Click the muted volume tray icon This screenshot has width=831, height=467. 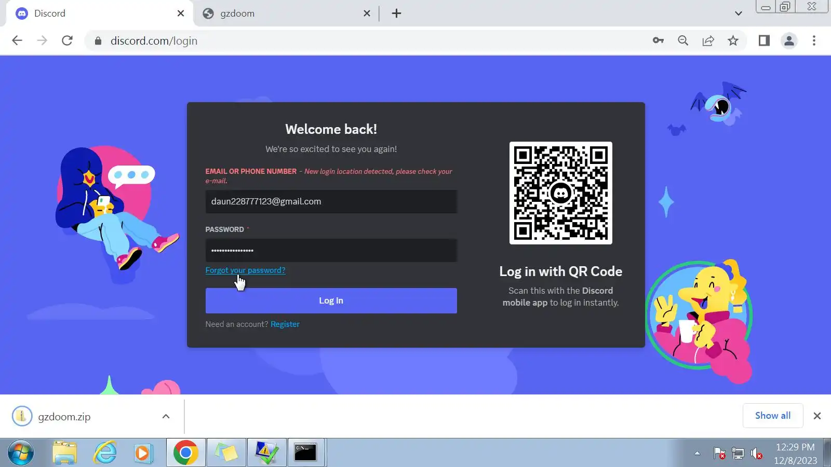[757, 454]
